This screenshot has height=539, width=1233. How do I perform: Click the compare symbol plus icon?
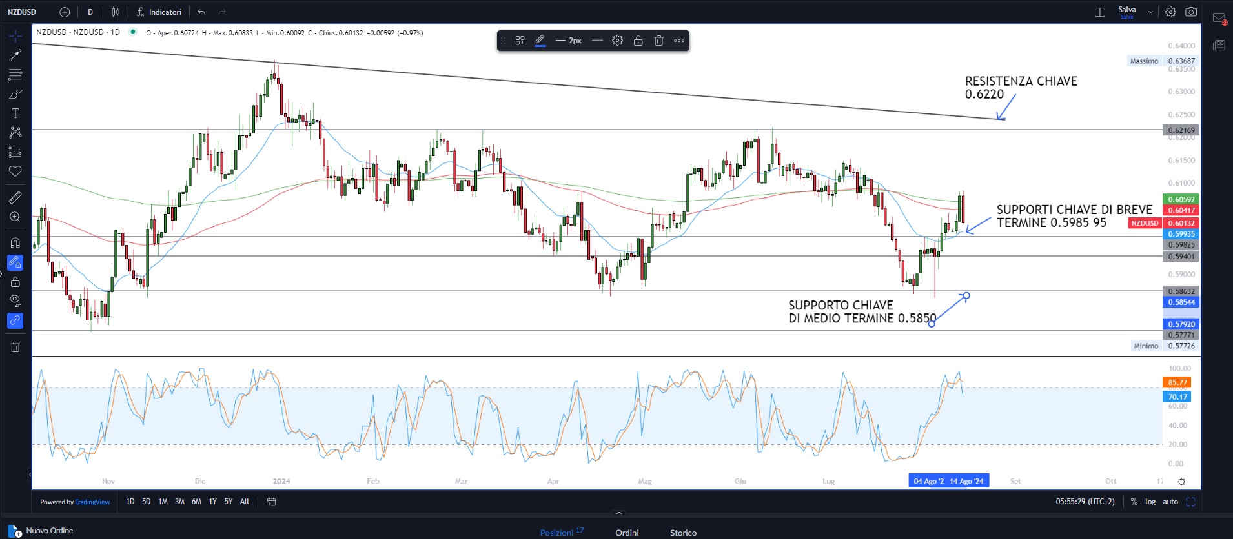(65, 12)
